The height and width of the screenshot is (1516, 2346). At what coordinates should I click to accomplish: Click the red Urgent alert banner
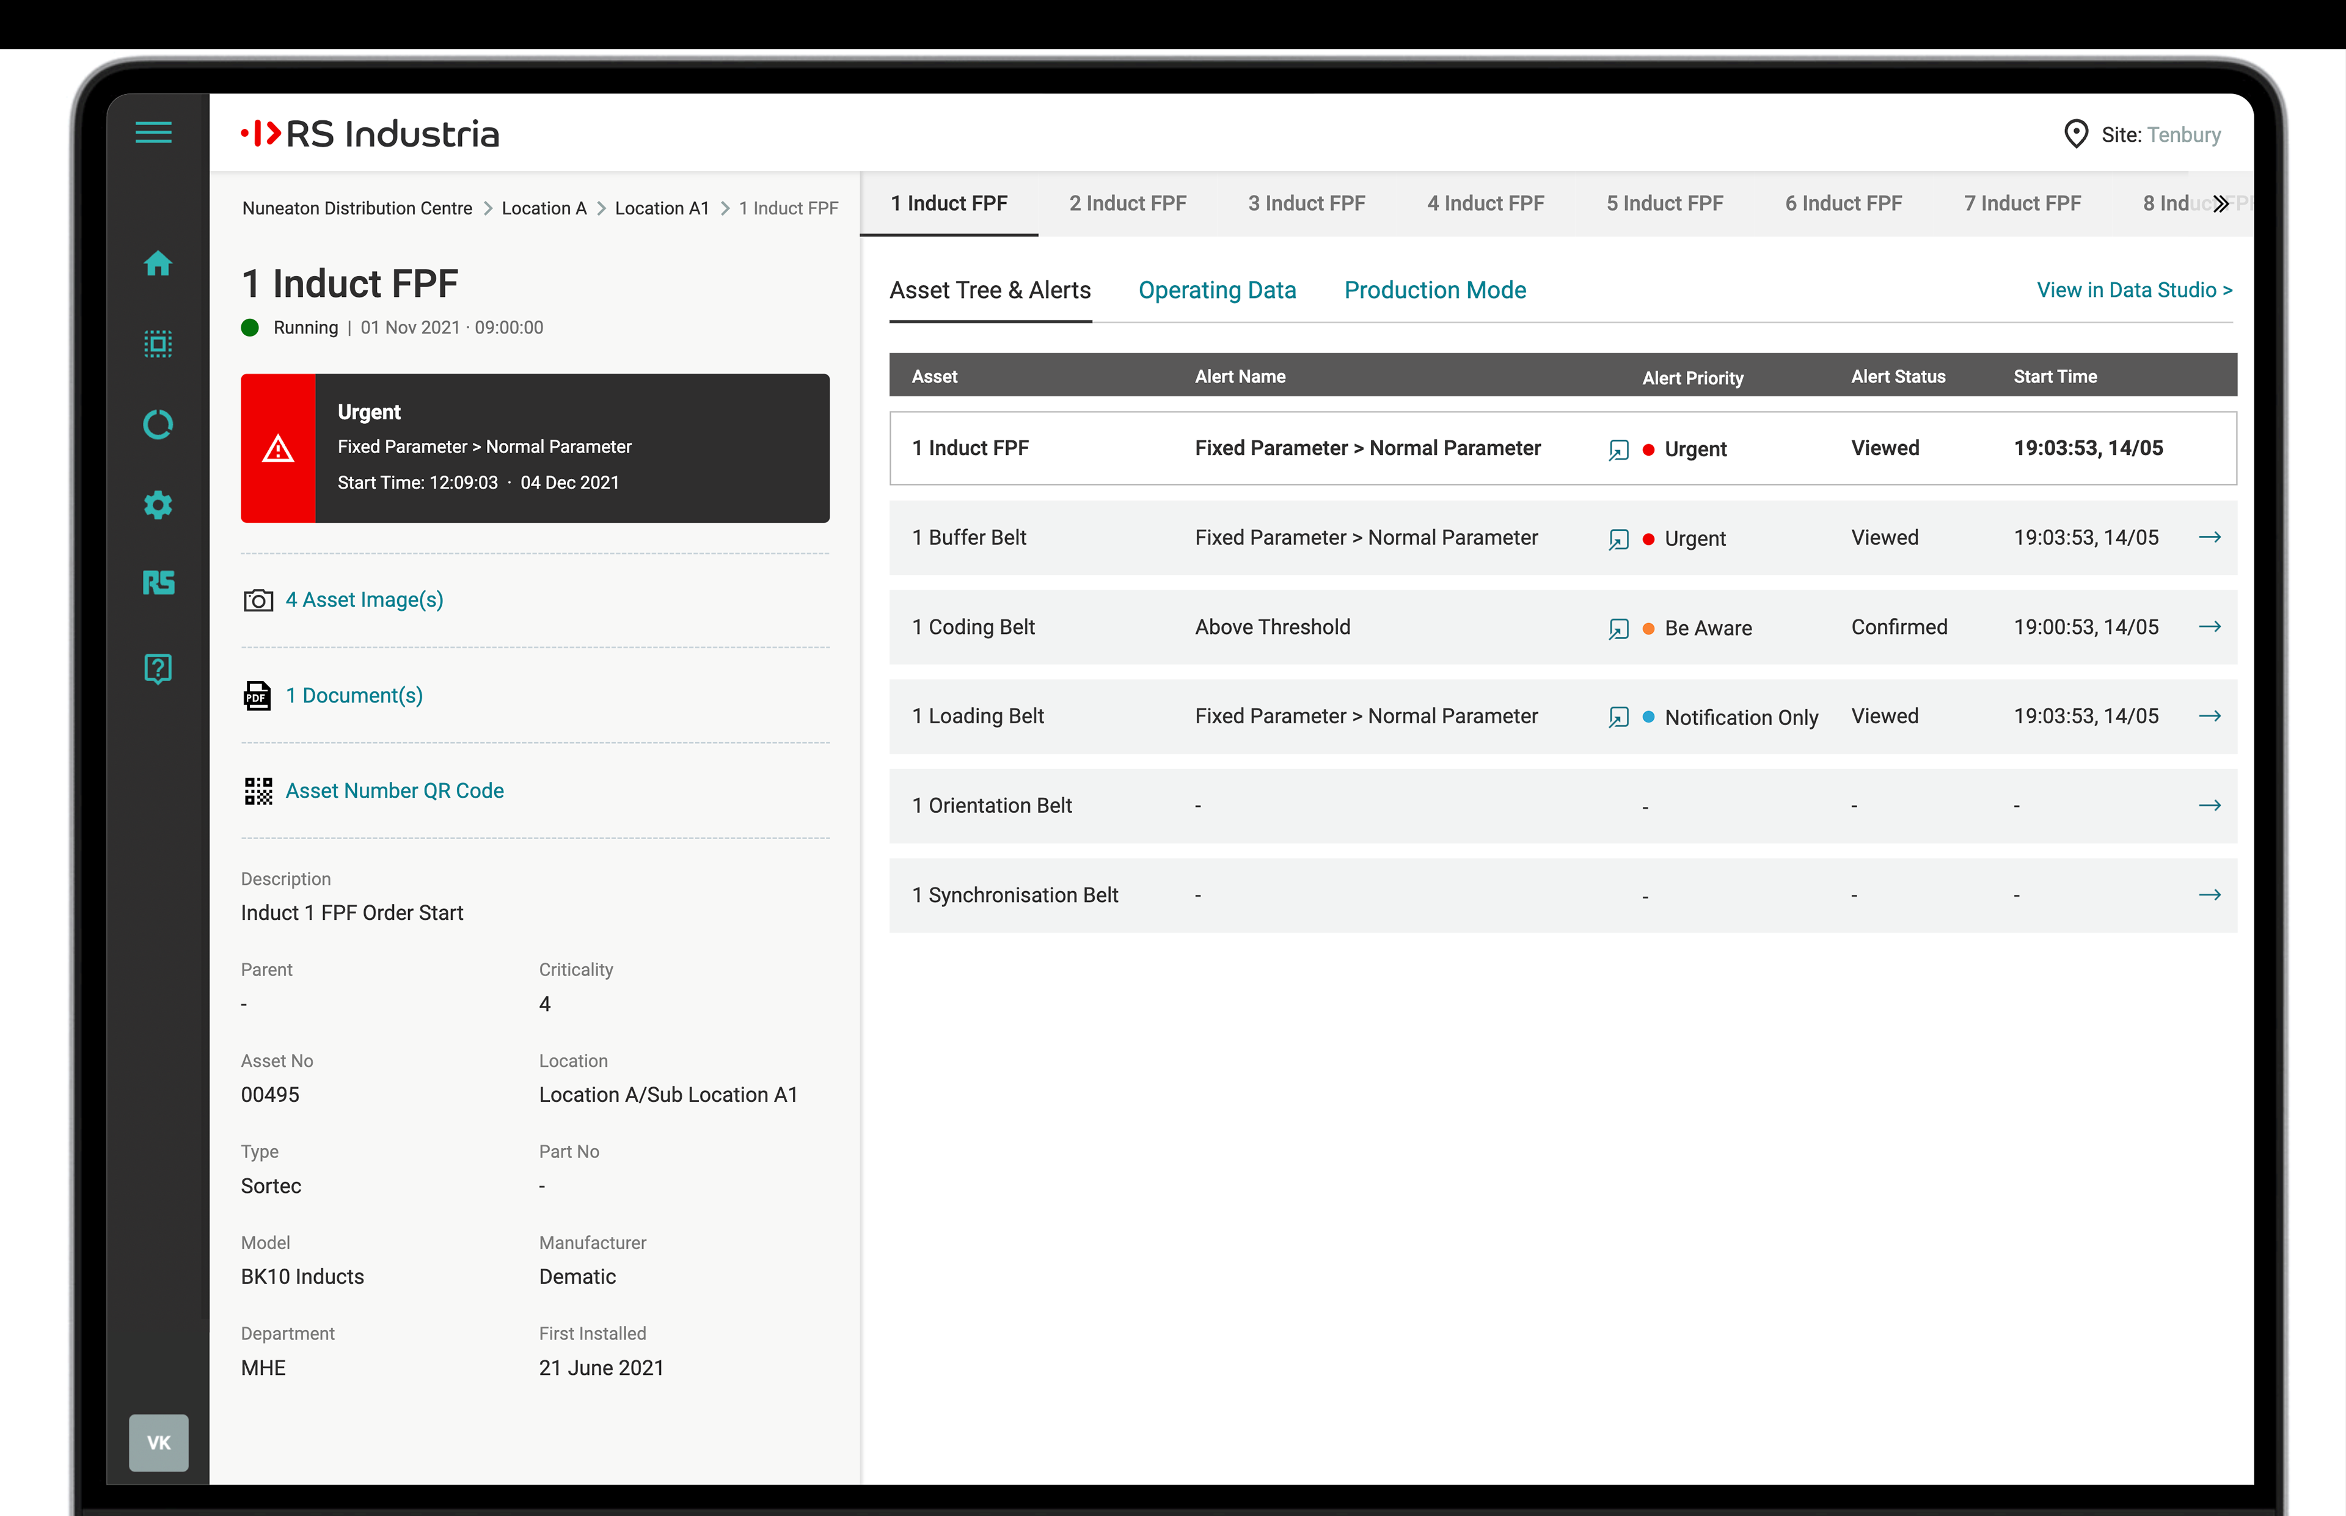click(x=535, y=448)
